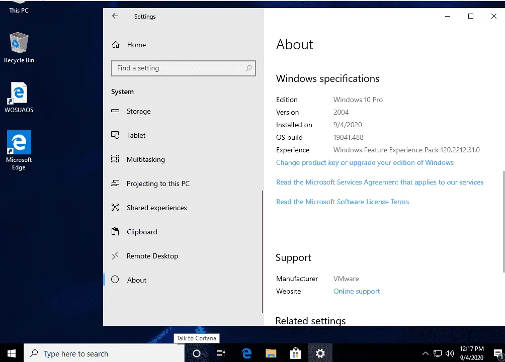Click the Installed on date 9/4/2020
The width and height of the screenshot is (505, 362).
tap(348, 125)
